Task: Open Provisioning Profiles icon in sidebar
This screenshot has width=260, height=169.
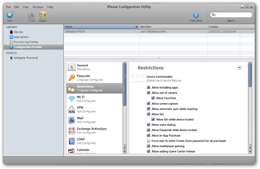Action: 11,42
